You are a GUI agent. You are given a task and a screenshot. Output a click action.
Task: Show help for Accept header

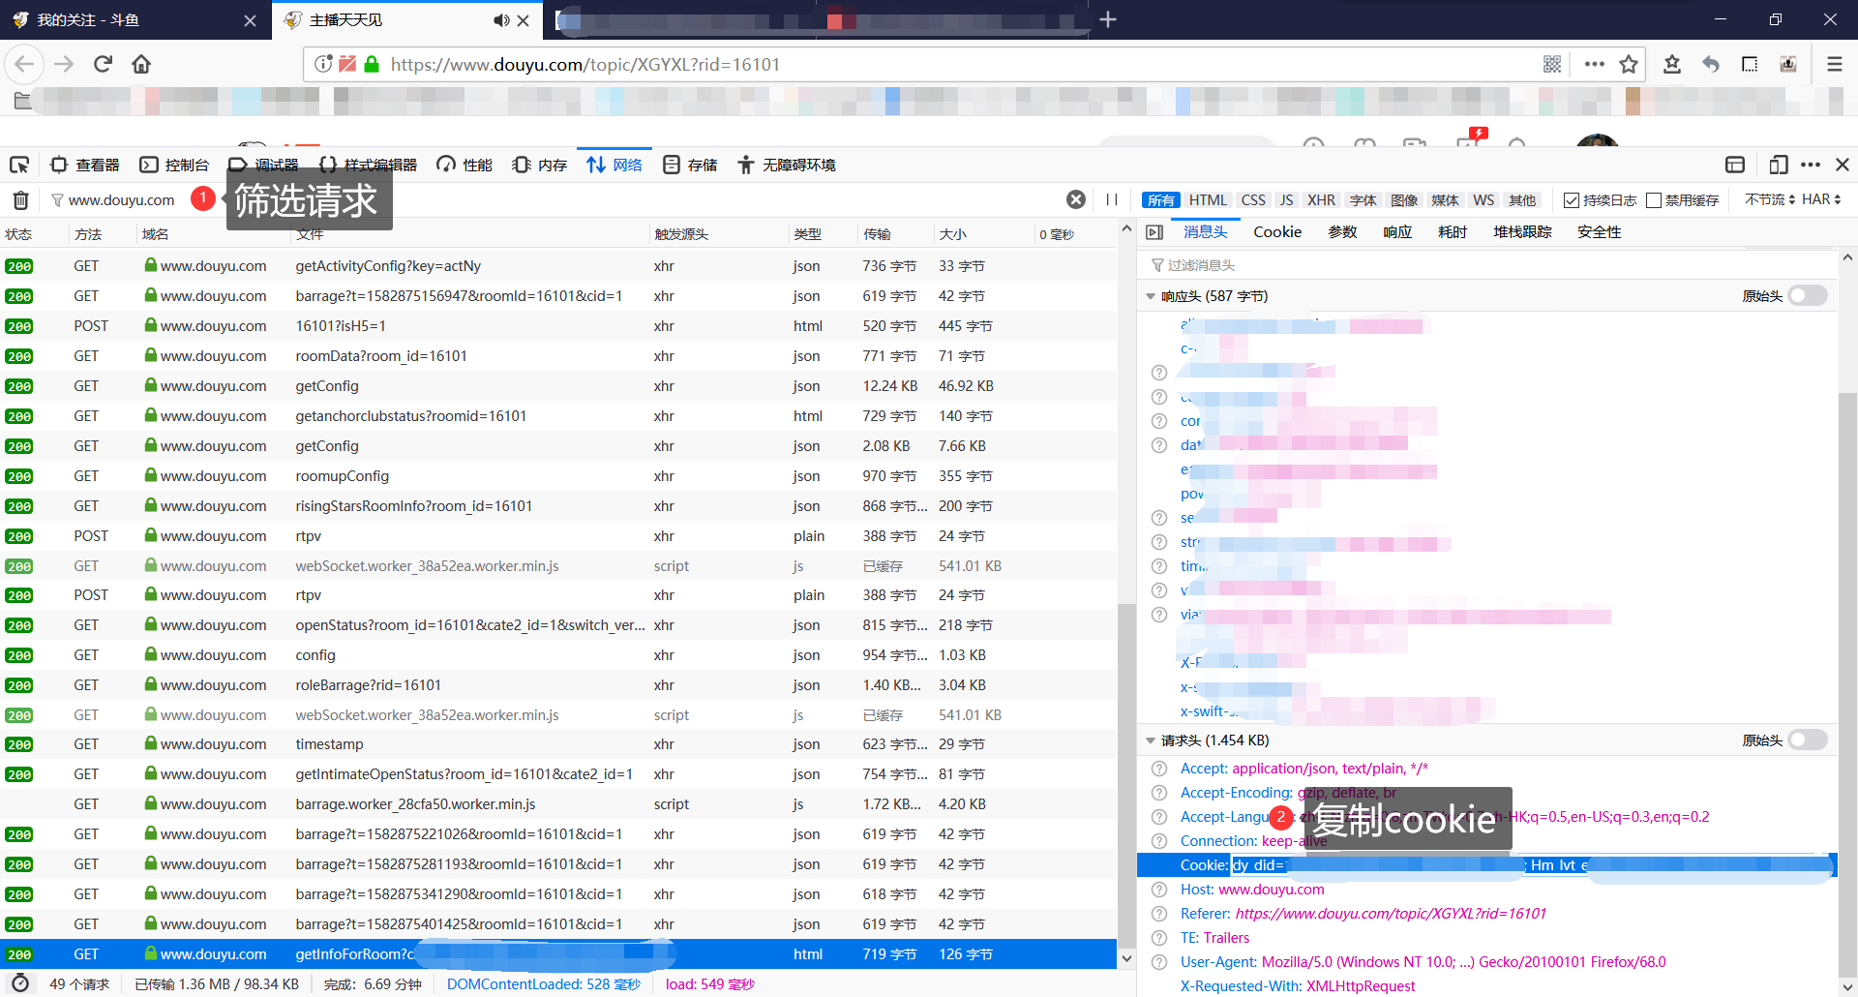coord(1159,769)
